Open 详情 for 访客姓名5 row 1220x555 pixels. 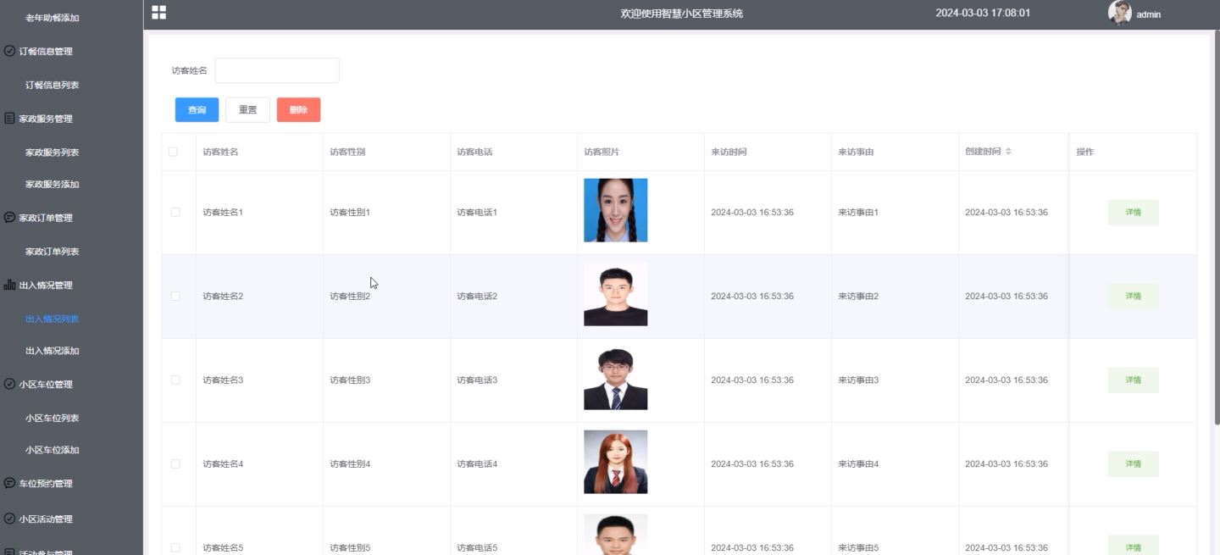1133,547
